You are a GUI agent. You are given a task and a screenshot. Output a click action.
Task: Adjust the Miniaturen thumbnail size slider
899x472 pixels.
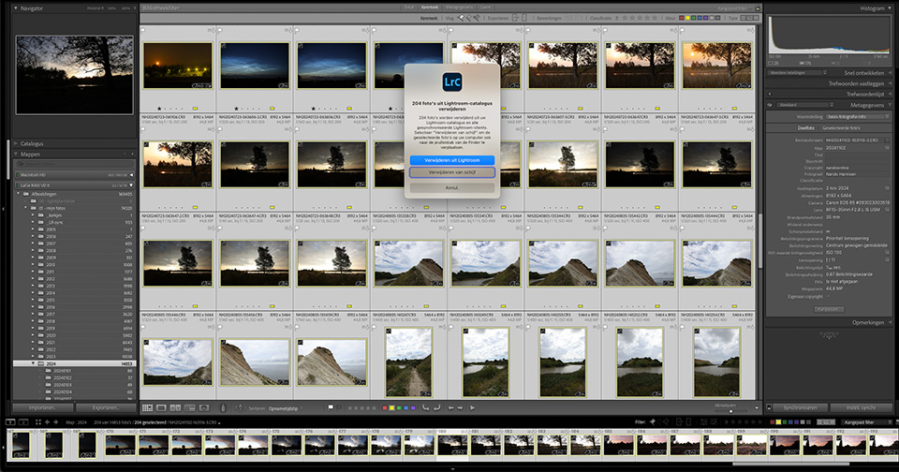click(731, 411)
